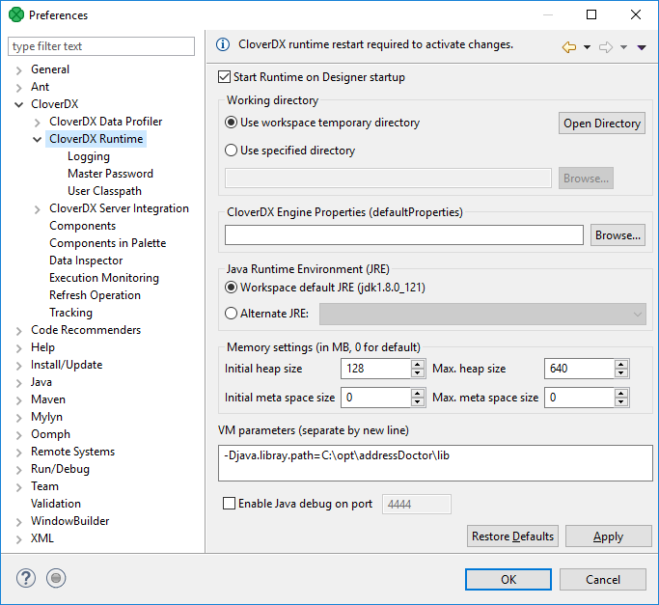Image resolution: width=659 pixels, height=605 pixels.
Task: Uncheck Start Runtime on Designer startup
Action: pos(226,77)
